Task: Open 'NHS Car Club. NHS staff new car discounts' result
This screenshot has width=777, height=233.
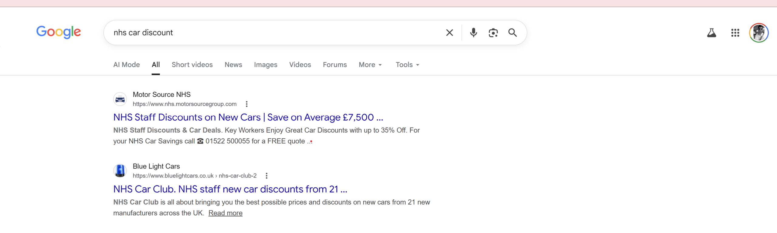Action: [x=230, y=189]
